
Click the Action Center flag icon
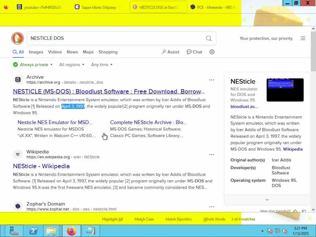coord(270,231)
